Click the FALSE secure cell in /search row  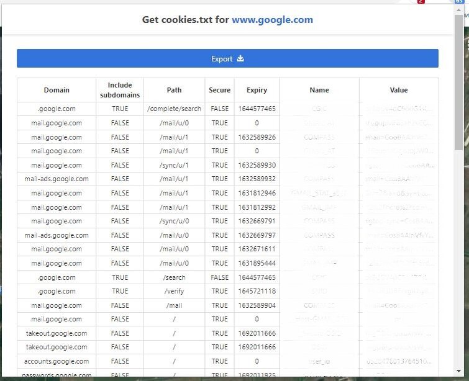[219, 277]
